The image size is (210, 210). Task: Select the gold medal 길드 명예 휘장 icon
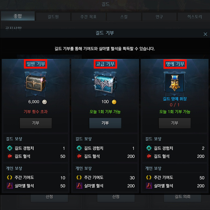tap(175, 83)
